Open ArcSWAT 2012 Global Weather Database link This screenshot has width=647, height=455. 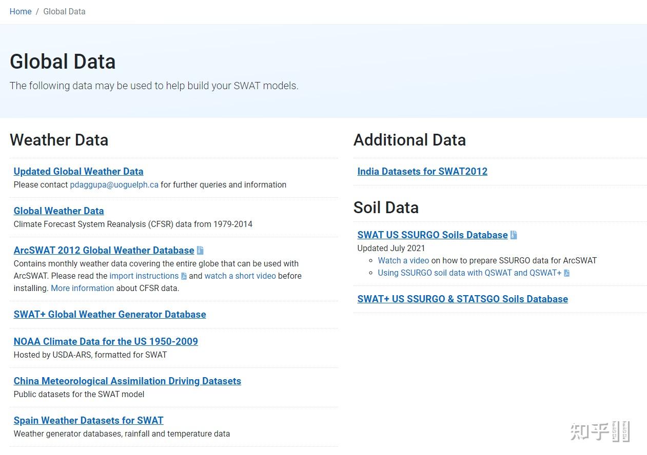point(104,250)
